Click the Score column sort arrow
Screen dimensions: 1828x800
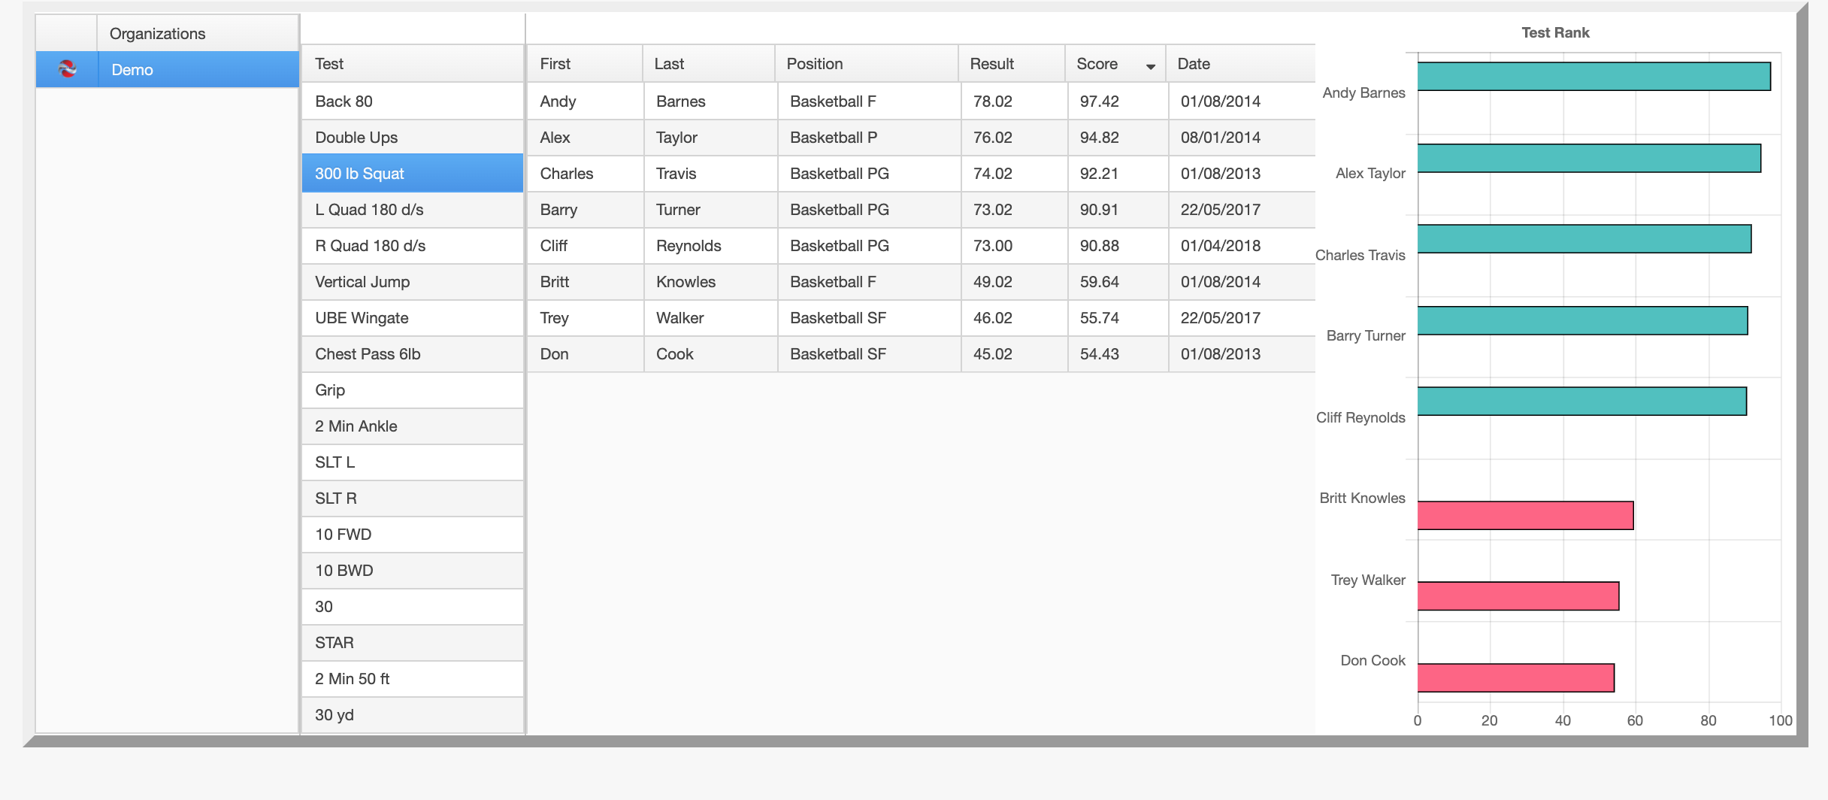click(1150, 66)
